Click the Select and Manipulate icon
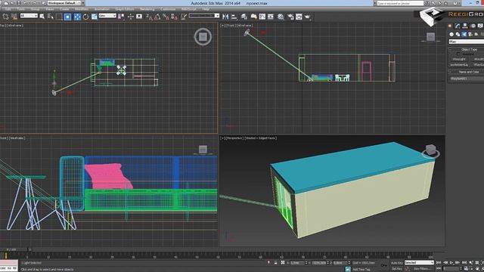Image resolution: width=484 pixels, height=272 pixels. pos(131,17)
